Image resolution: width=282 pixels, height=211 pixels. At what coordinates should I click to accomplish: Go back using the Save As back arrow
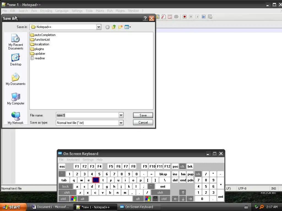(107, 27)
